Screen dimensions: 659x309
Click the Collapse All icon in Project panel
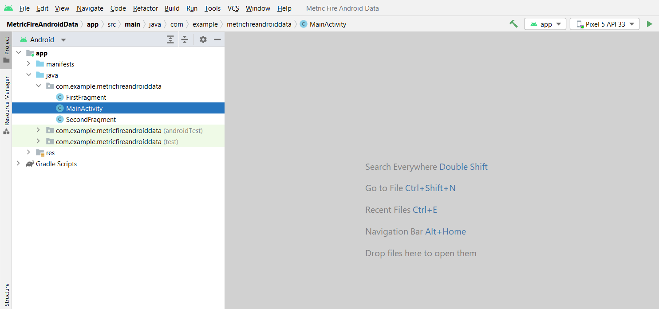[x=185, y=39]
